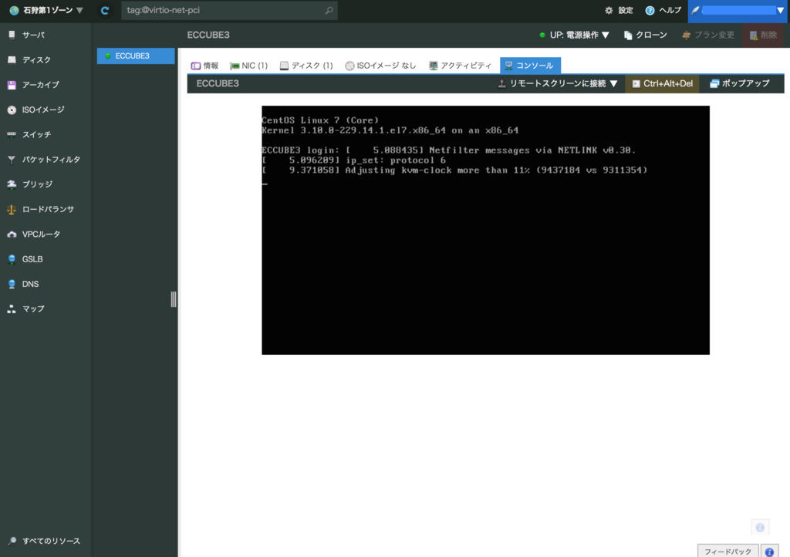Click the sidebar splitter handle
Viewport: 790px width, 557px height.
tap(174, 299)
